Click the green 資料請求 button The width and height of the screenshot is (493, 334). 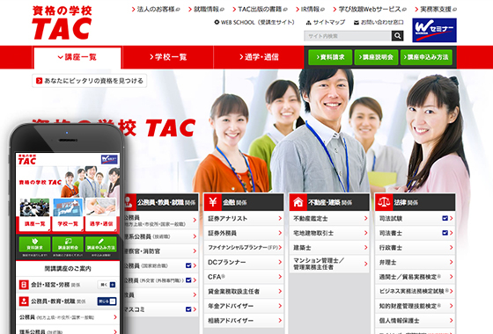point(330,57)
